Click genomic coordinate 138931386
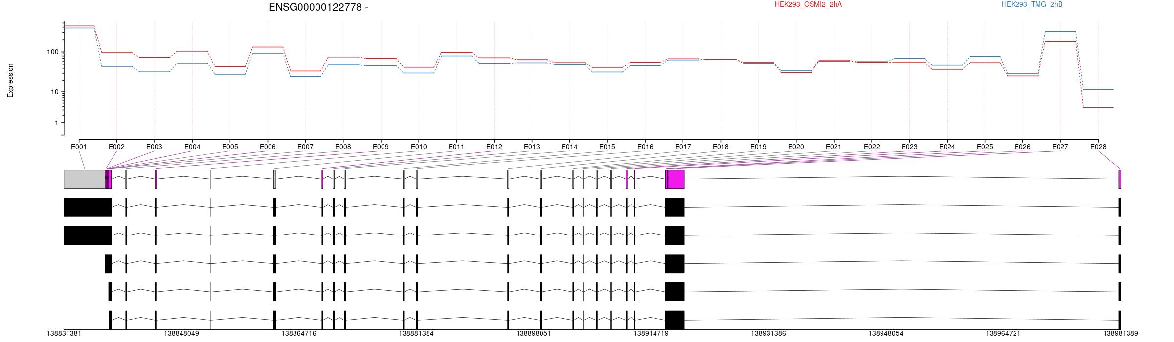The image size is (1174, 342). pyautogui.click(x=768, y=333)
